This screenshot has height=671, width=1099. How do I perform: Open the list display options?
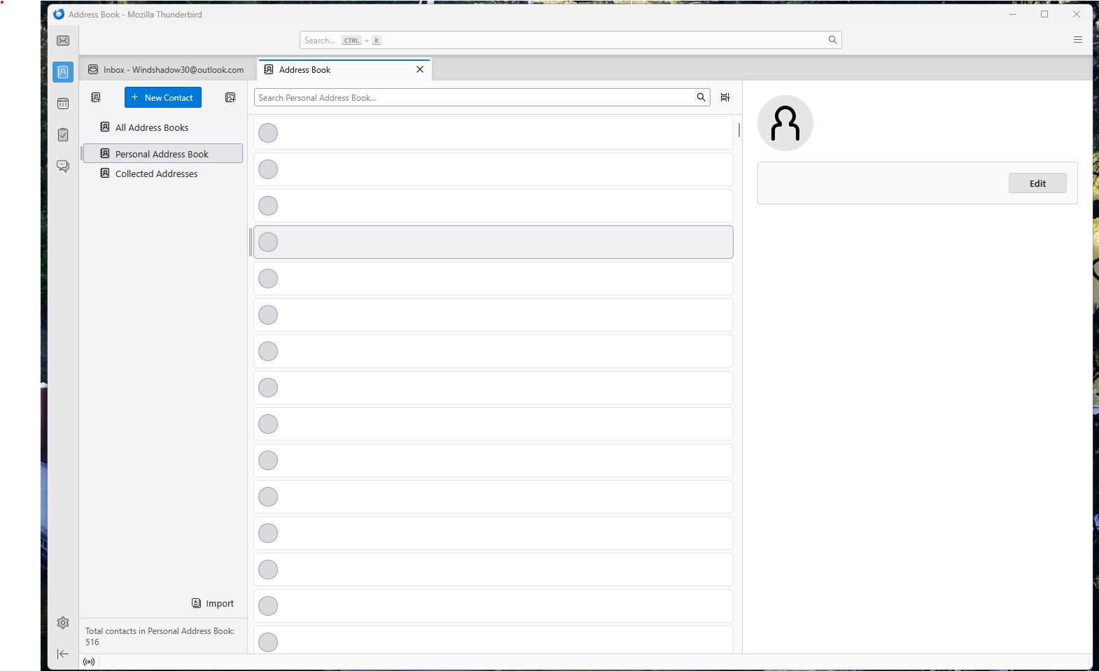(725, 97)
